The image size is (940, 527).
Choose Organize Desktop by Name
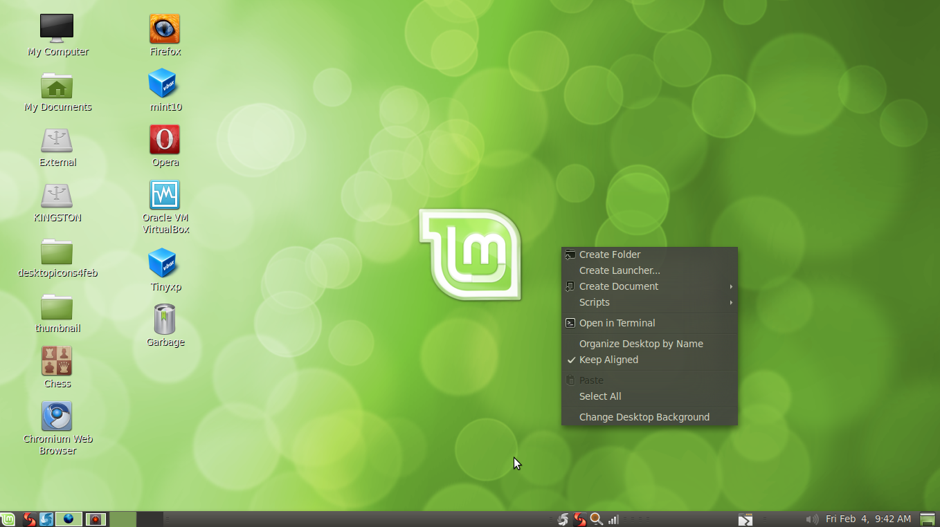(x=641, y=343)
